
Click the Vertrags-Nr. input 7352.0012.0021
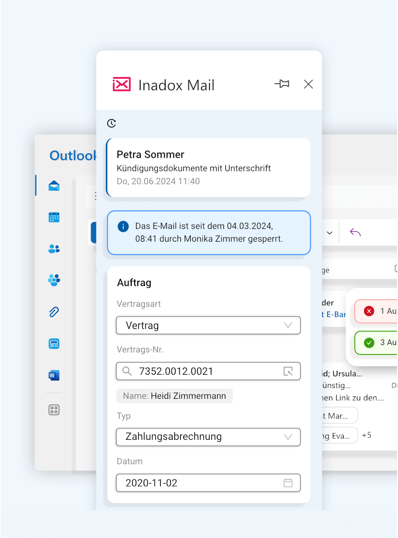[x=209, y=371]
